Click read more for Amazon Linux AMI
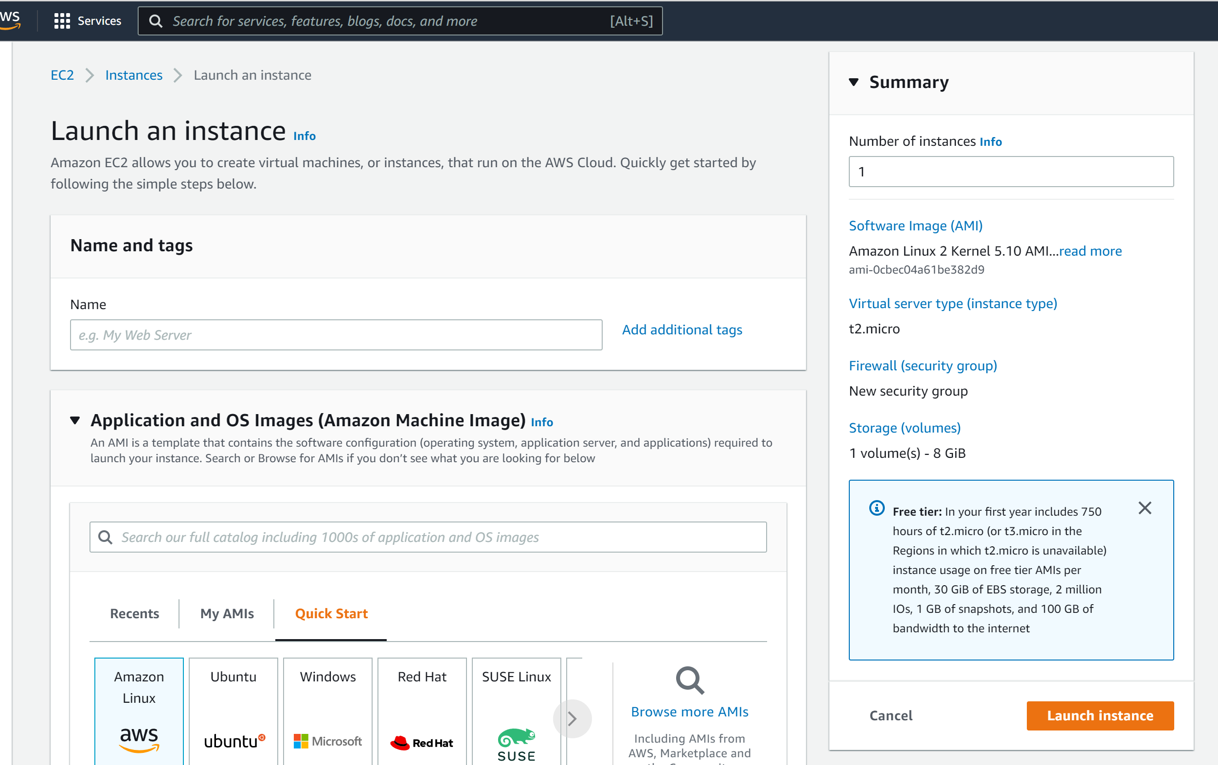Screen dimensions: 1218x765 1090,251
